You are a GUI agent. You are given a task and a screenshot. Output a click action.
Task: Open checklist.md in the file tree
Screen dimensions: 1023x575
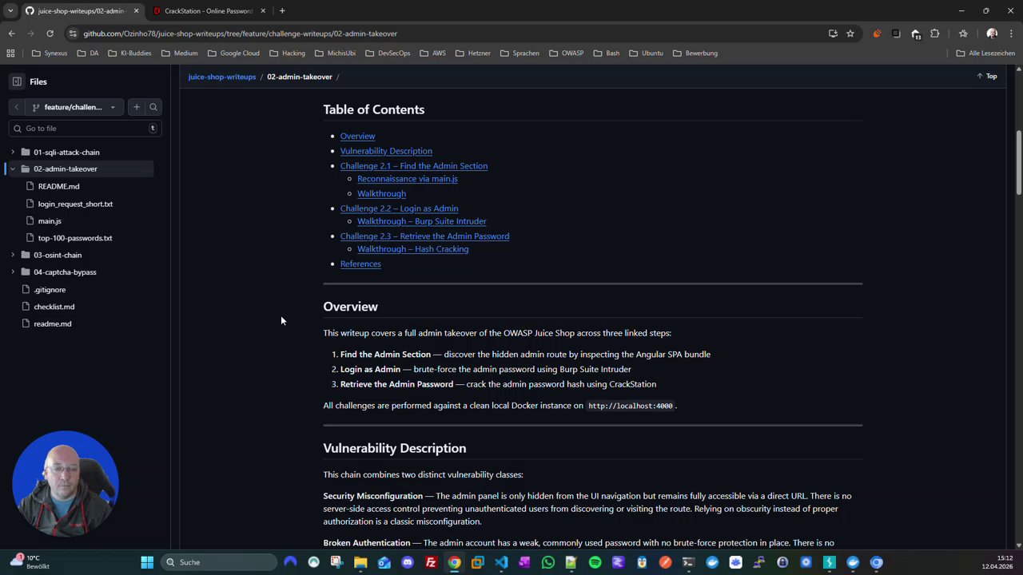point(54,307)
